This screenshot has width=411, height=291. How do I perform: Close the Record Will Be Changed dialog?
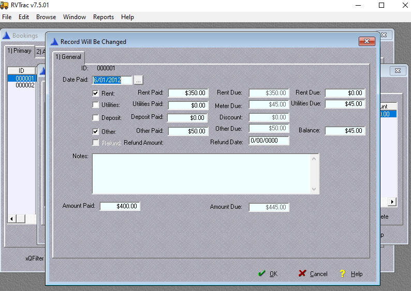[x=366, y=42]
